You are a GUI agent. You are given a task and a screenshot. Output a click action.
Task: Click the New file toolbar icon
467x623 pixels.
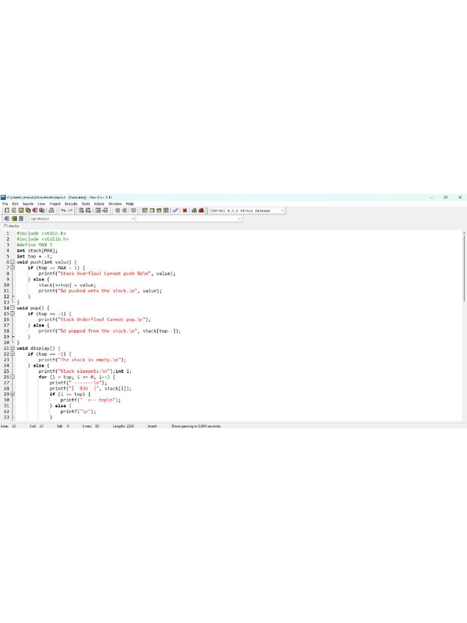(7, 211)
